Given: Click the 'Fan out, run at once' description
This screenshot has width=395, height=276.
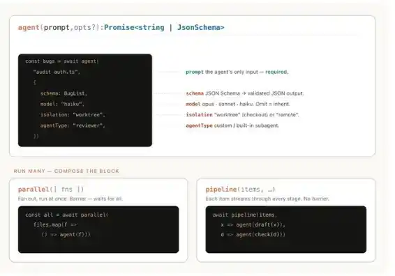Looking at the screenshot, I should (x=70, y=199).
